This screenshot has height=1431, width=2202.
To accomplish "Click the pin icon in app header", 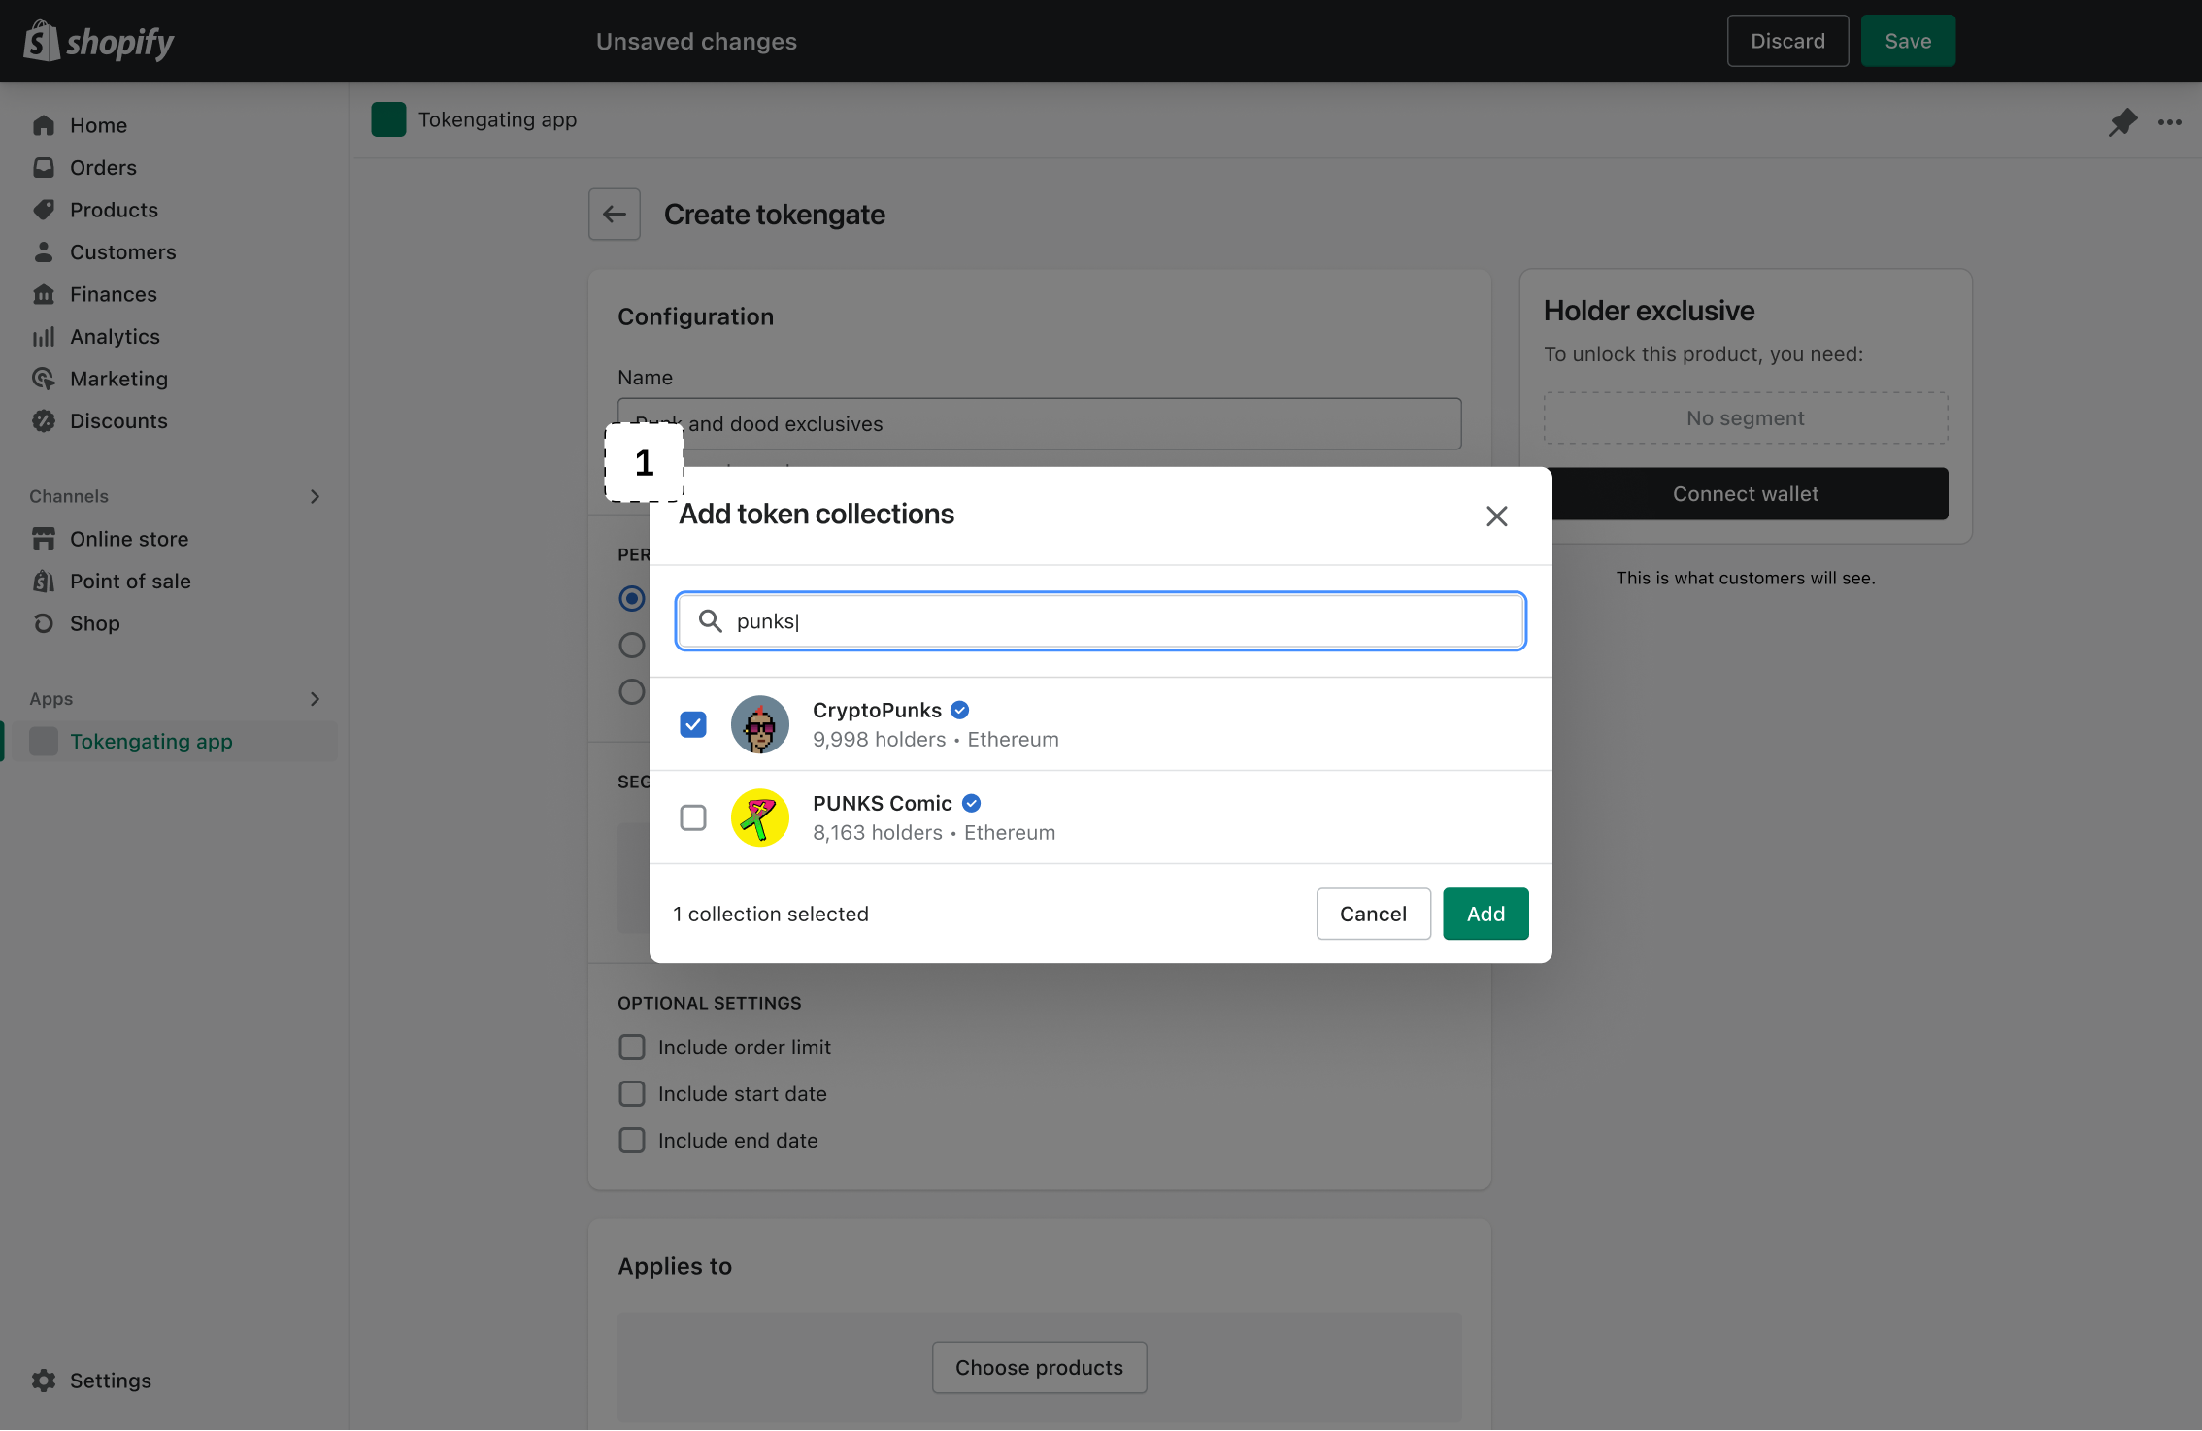I will coord(2122,121).
